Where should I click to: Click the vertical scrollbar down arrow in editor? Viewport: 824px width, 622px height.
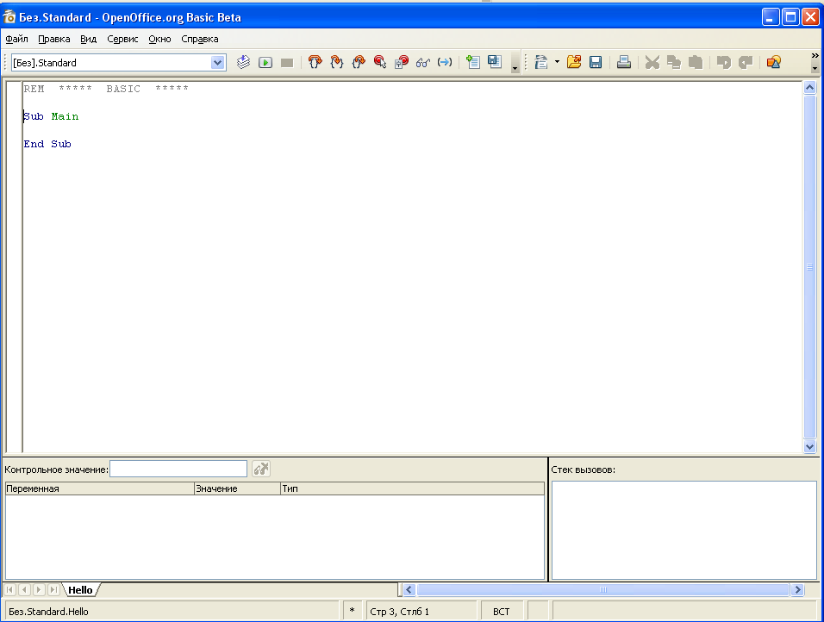810,446
